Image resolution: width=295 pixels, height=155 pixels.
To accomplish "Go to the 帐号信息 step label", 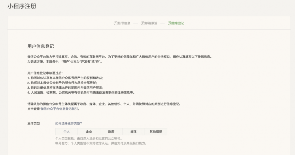I will pyautogui.click(x=124, y=23).
